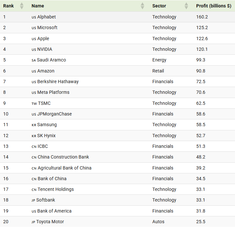Click the Name column header
This screenshot has width=235, height=230.
(x=38, y=6)
